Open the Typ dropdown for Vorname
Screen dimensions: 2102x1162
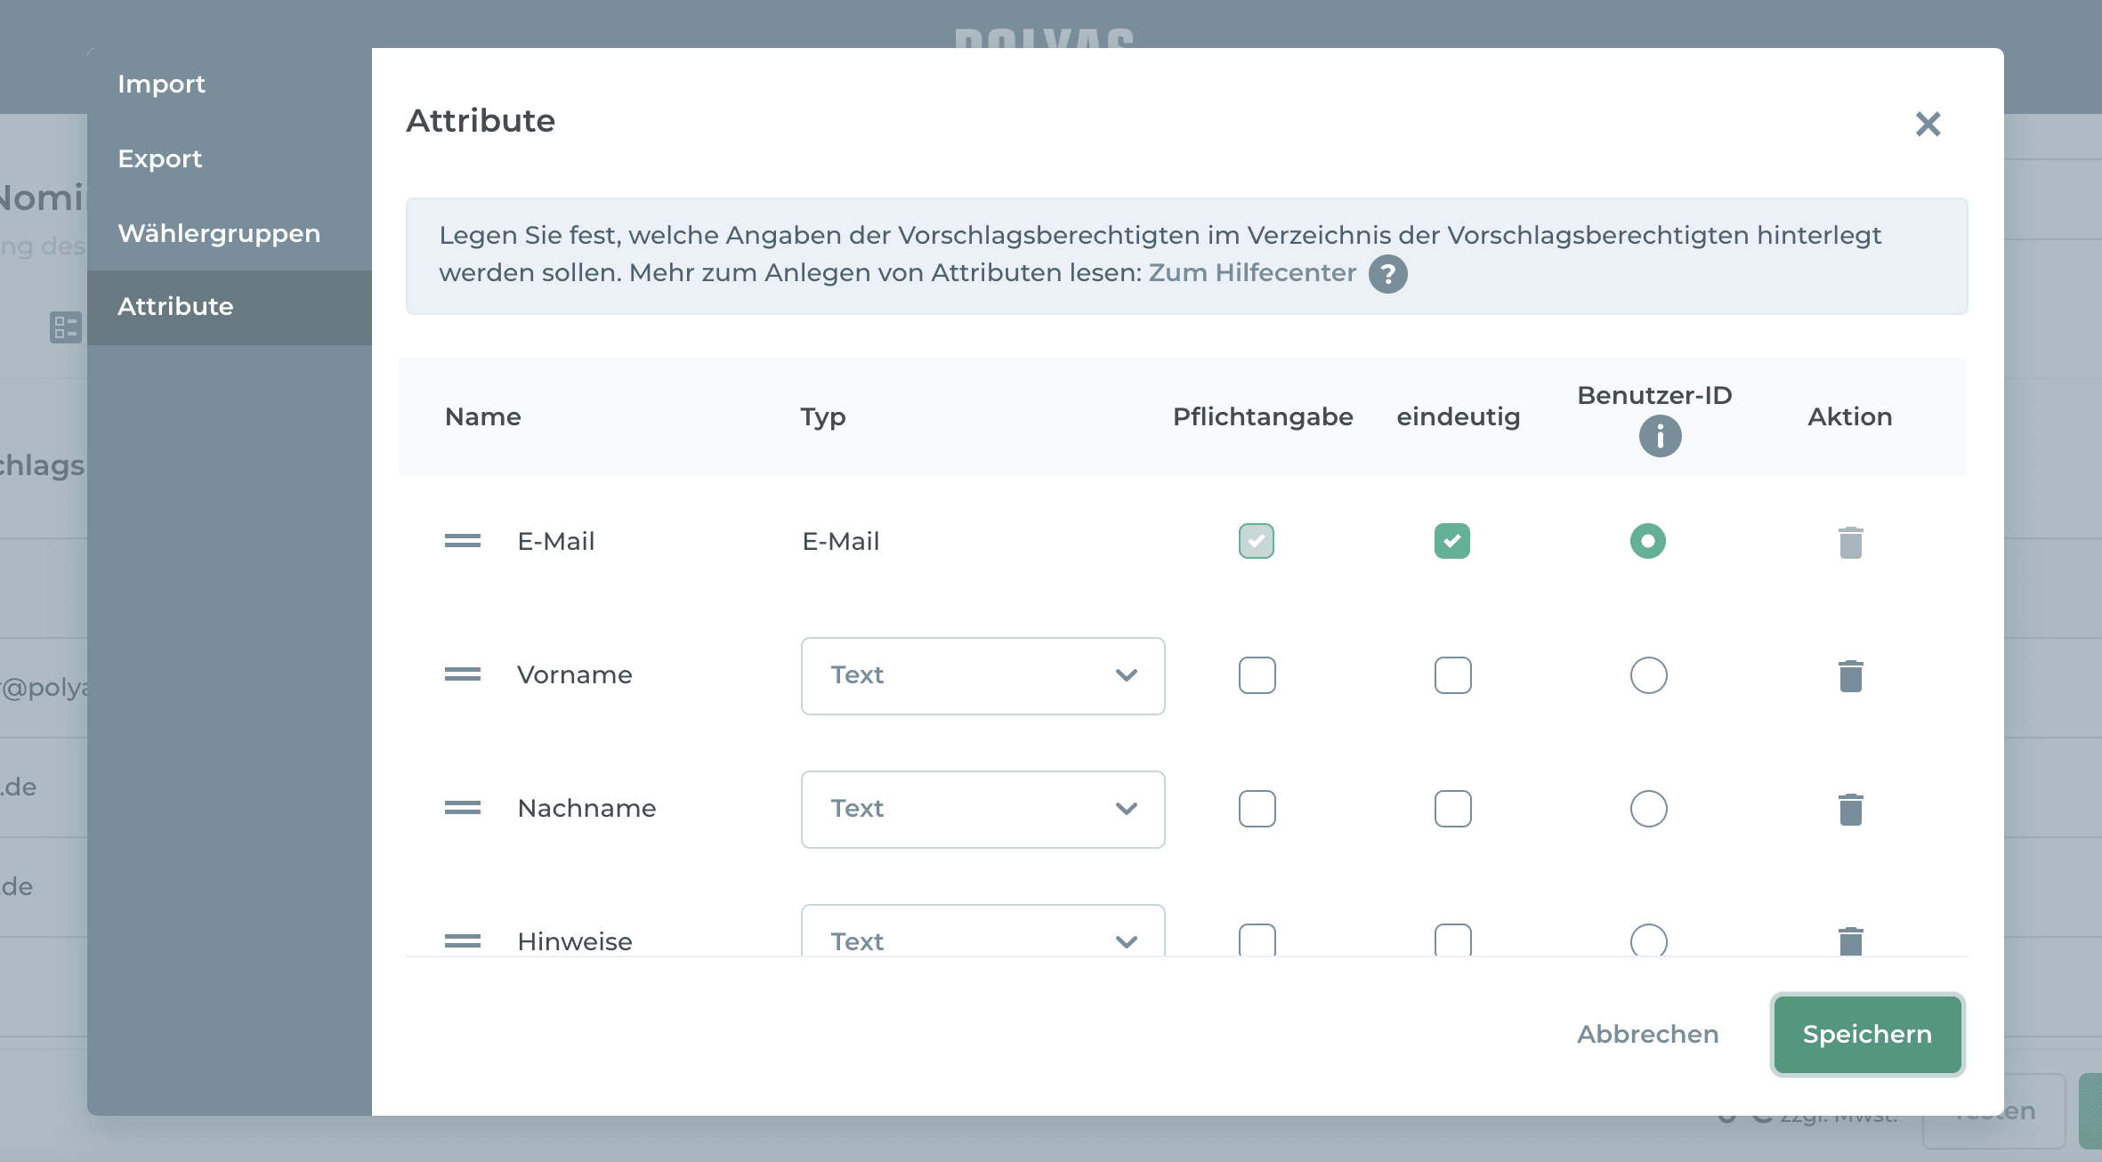click(x=982, y=676)
